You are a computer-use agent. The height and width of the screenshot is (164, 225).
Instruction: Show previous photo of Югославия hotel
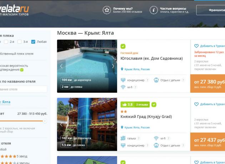(x=61, y=66)
